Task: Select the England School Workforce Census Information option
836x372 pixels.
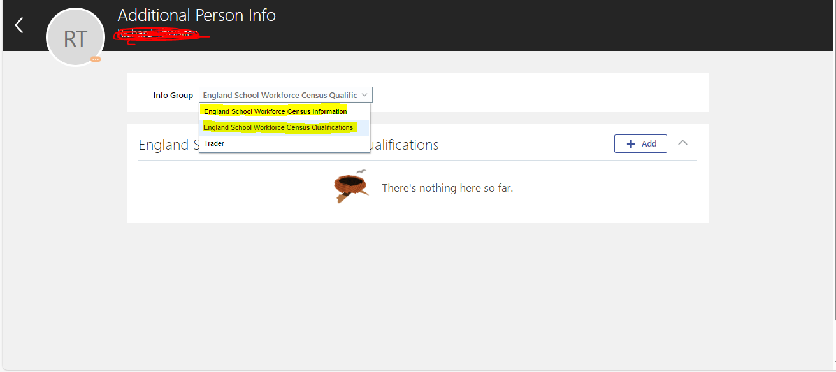Action: 275,111
